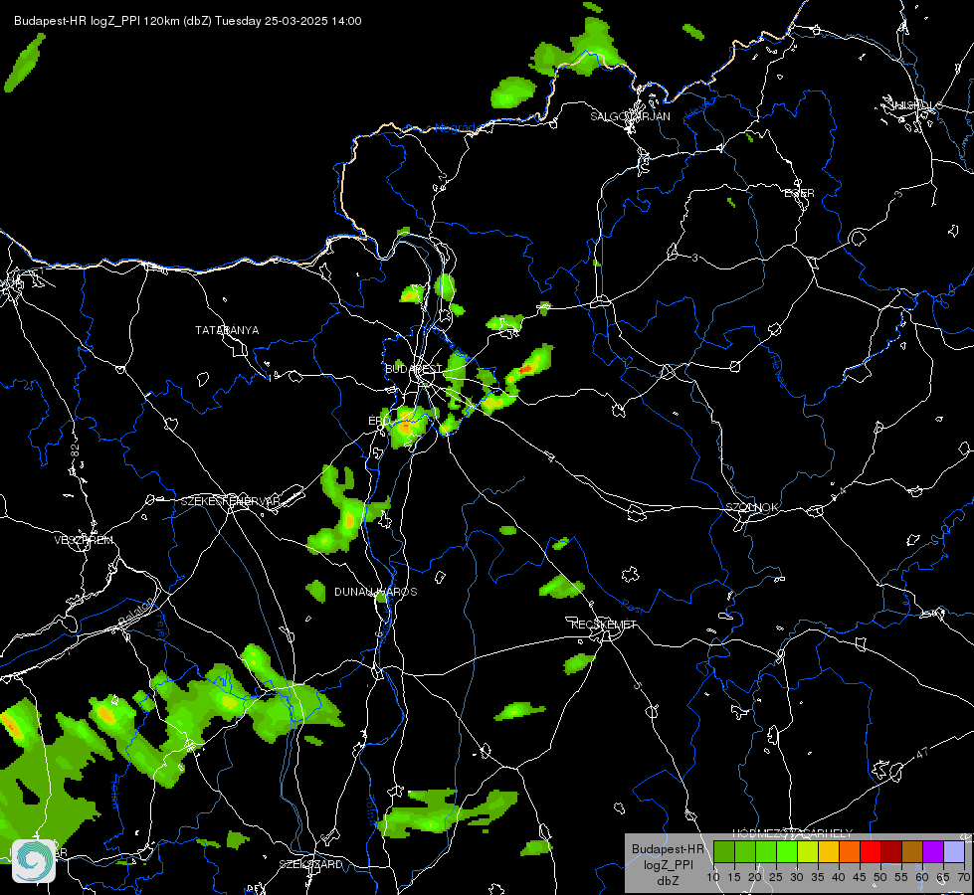Click the Budapest-HR logZ_PPI dbZ legend title

click(x=668, y=864)
